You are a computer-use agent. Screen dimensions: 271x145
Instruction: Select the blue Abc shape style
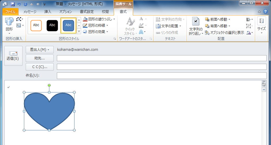tap(68, 26)
